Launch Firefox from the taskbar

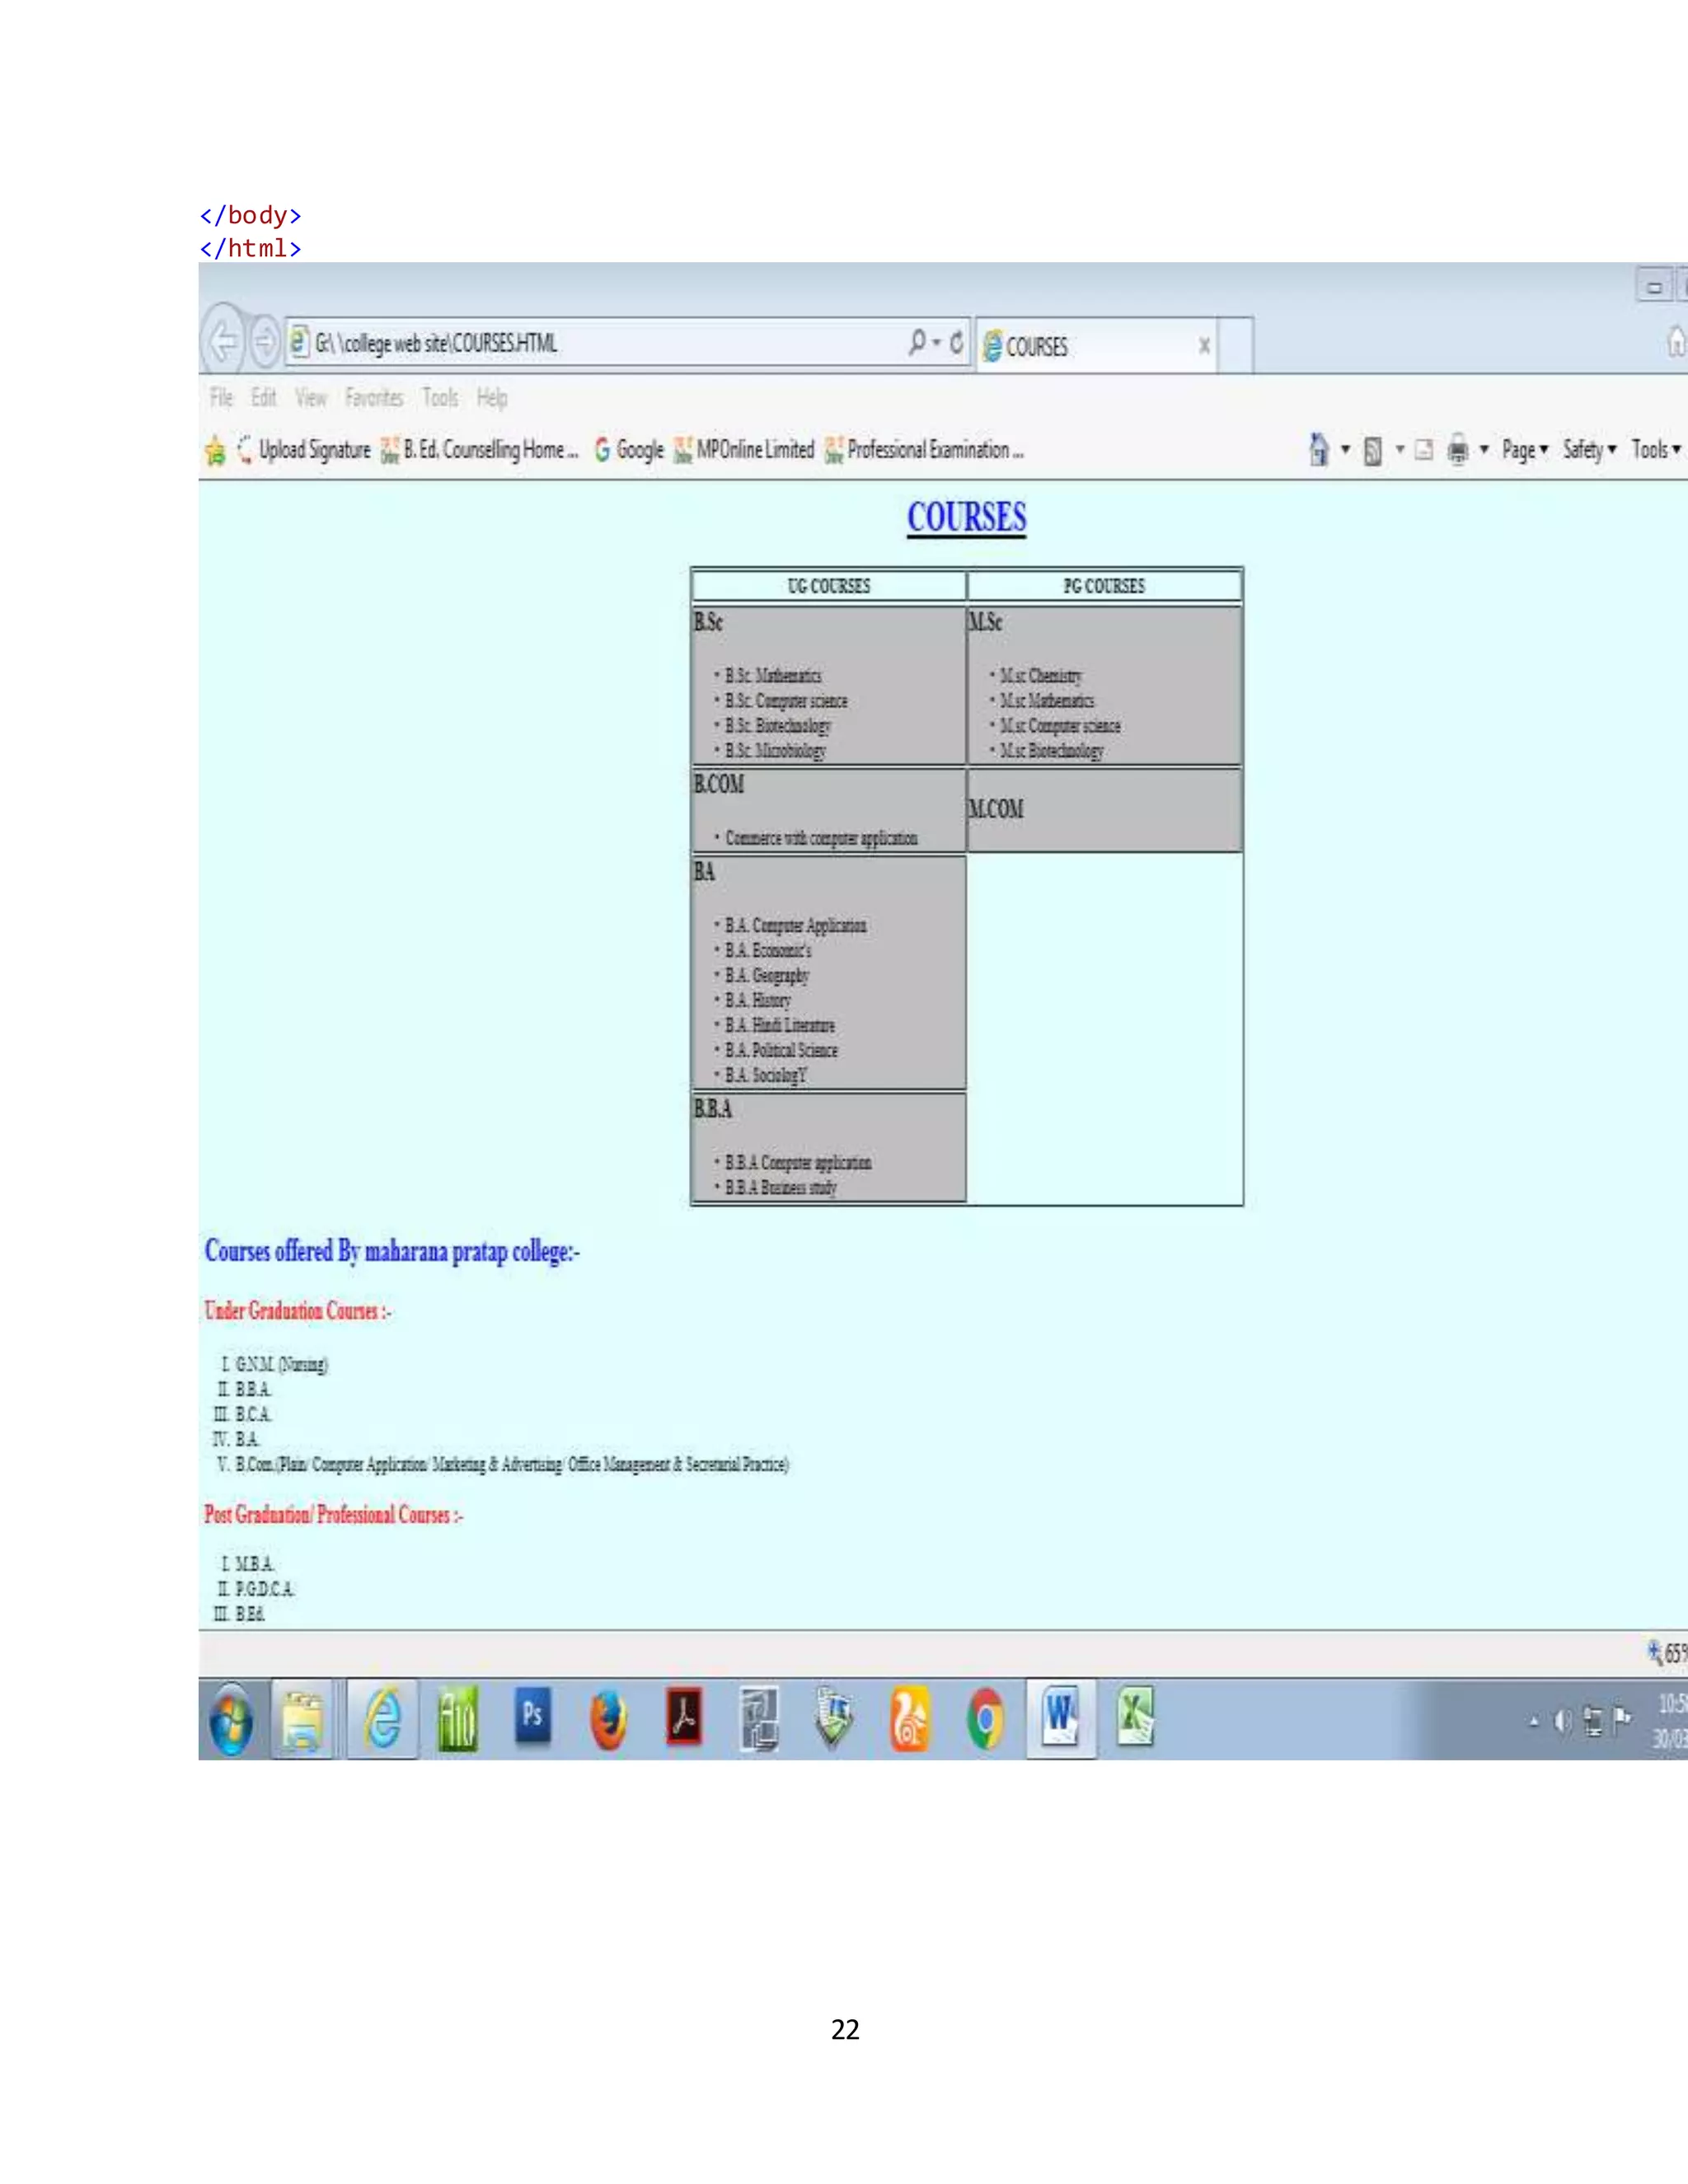pos(608,1720)
